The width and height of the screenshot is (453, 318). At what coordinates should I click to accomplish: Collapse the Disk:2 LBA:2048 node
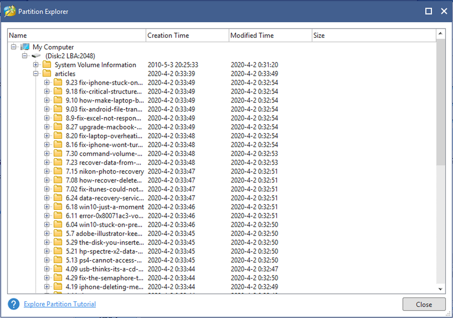(25, 56)
